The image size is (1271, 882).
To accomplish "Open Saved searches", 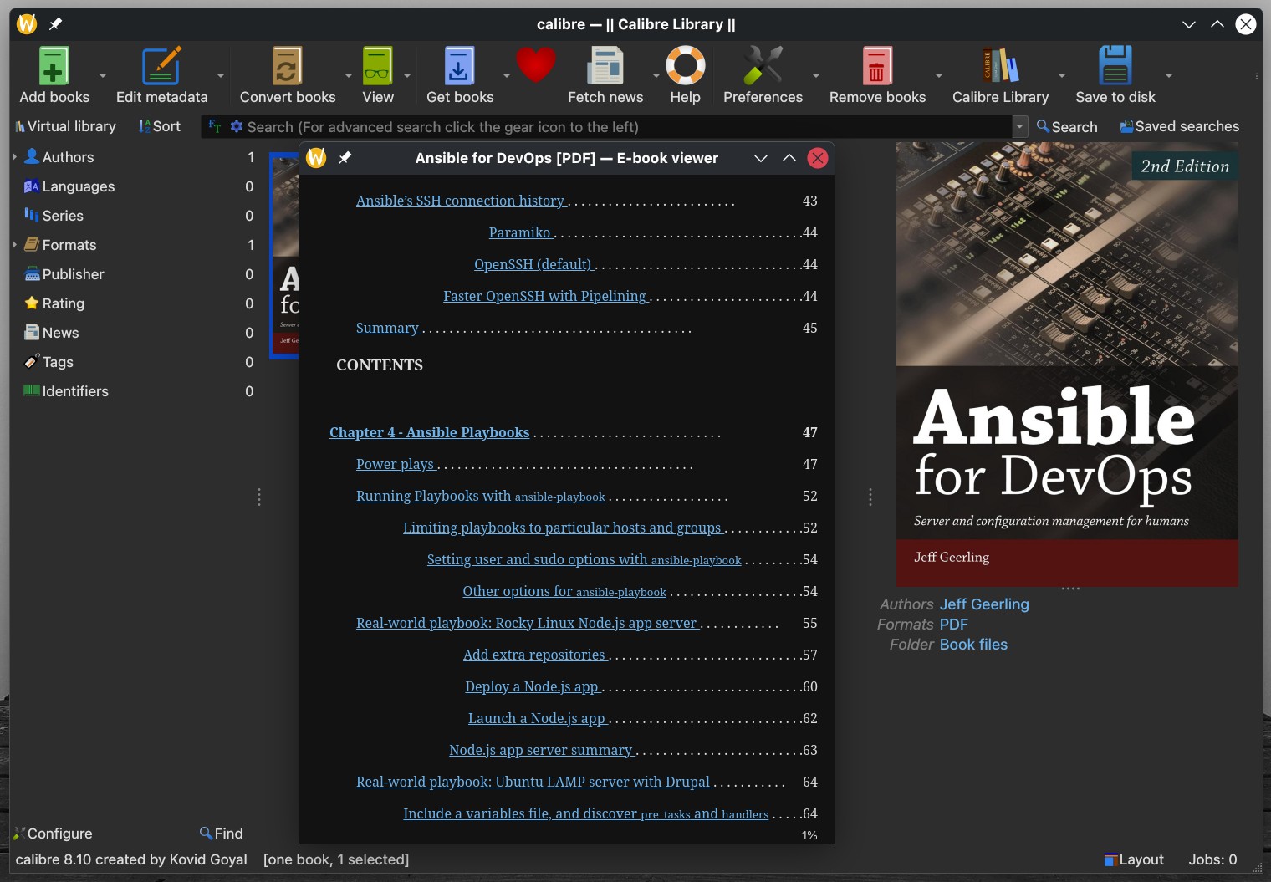I will tap(1180, 126).
